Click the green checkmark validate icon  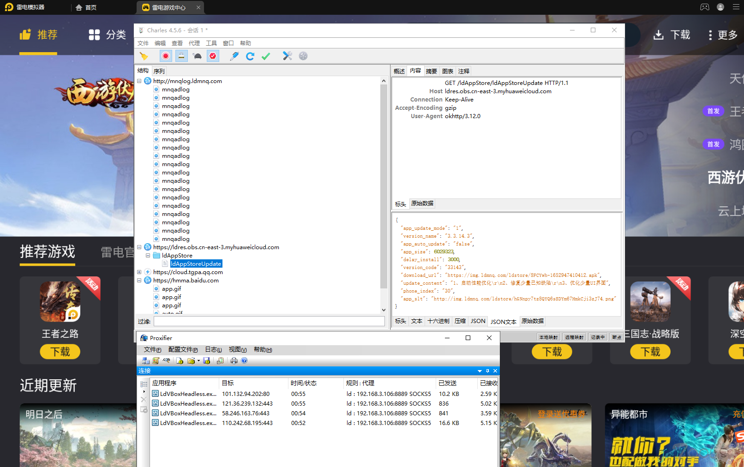[x=266, y=56]
